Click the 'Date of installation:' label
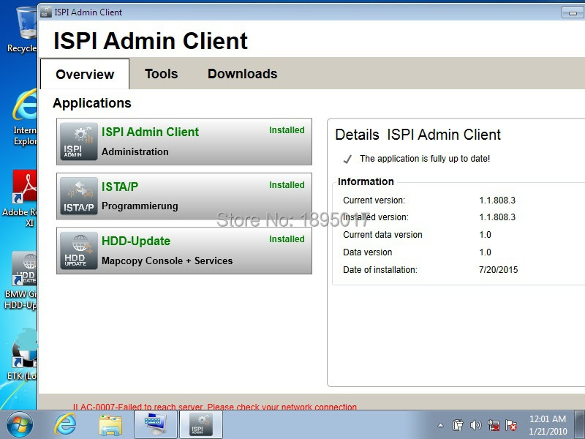The width and height of the screenshot is (585, 439). click(x=380, y=269)
